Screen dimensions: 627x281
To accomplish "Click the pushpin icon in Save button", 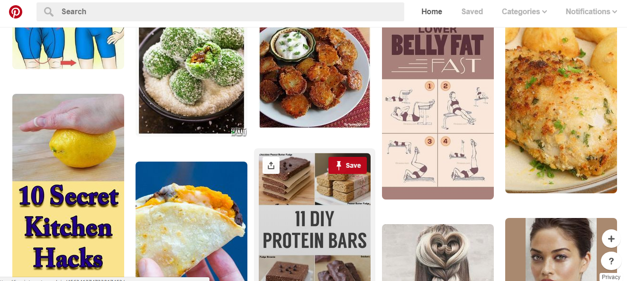I will tap(338, 165).
